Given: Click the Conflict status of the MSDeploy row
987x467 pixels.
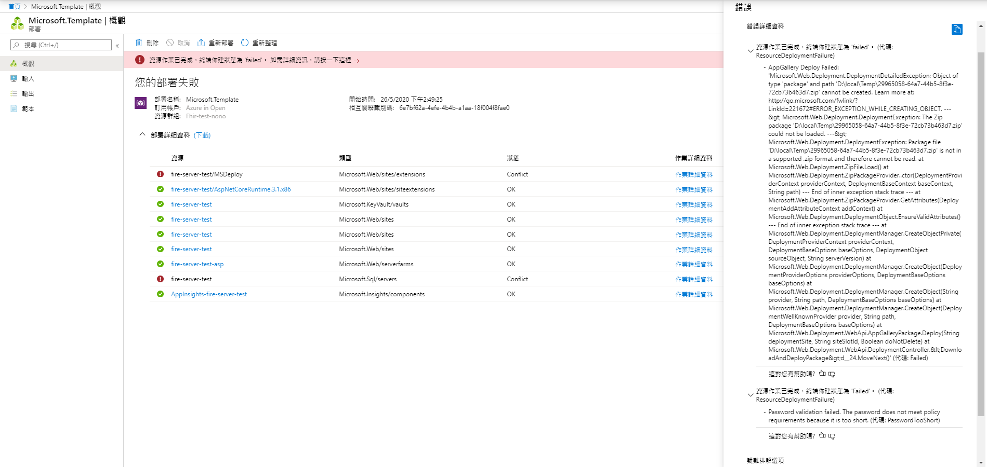Looking at the screenshot, I should click(x=517, y=174).
